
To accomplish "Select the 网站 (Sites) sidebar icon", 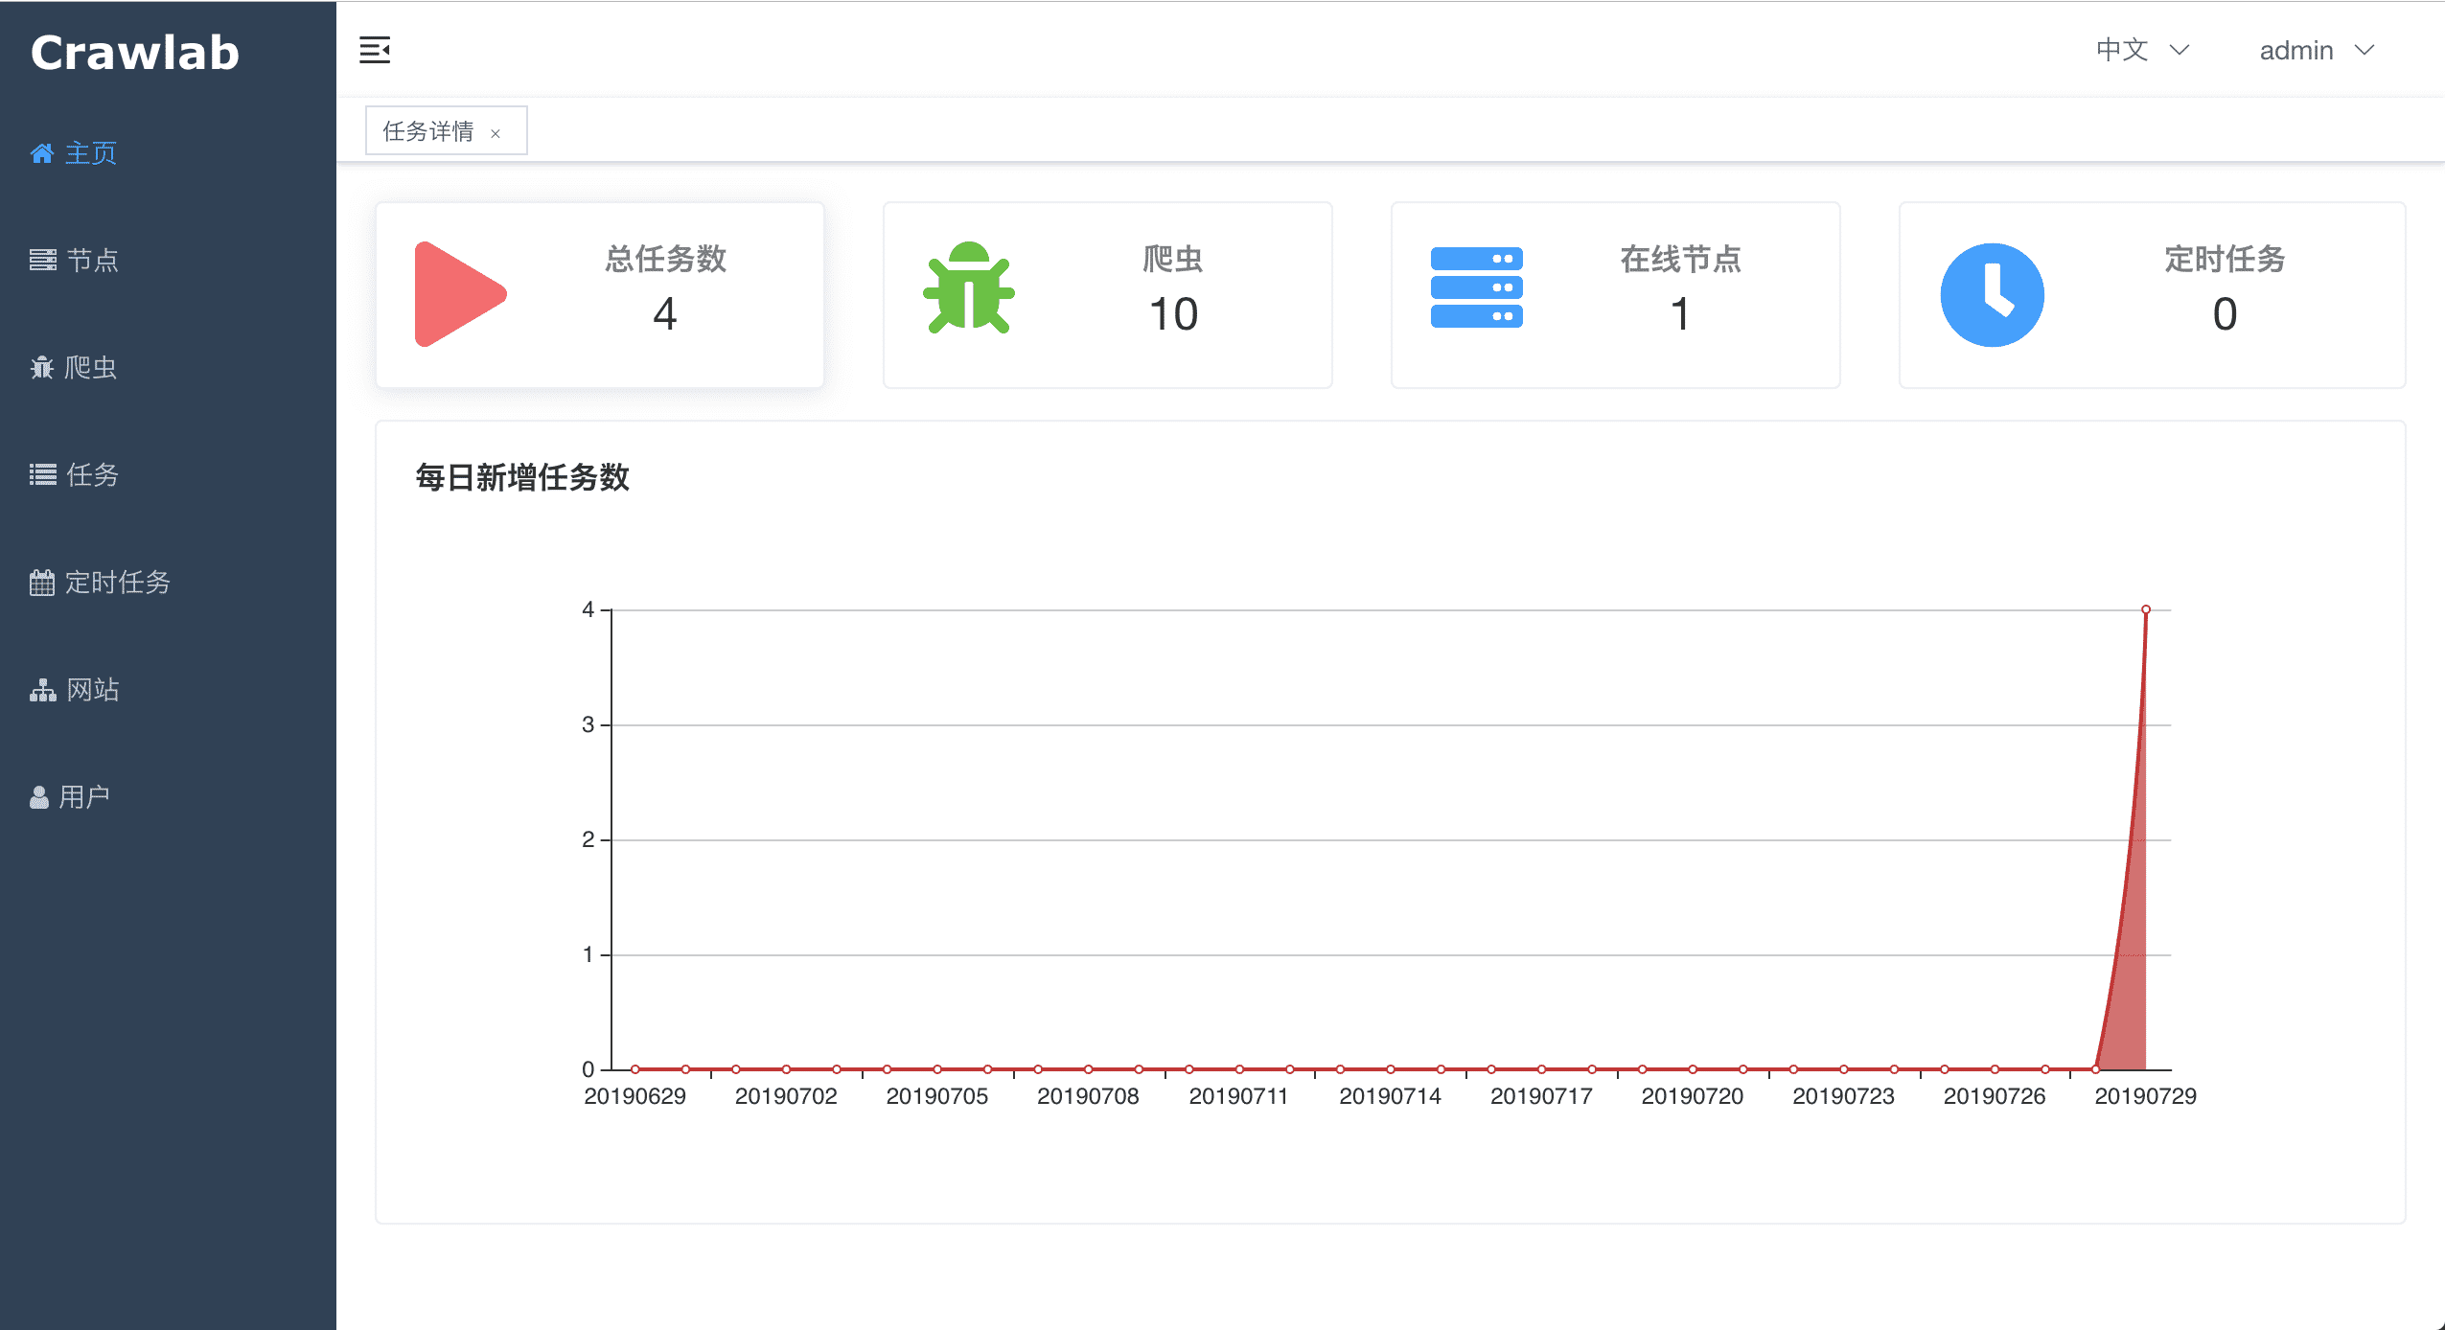I will 42,690.
